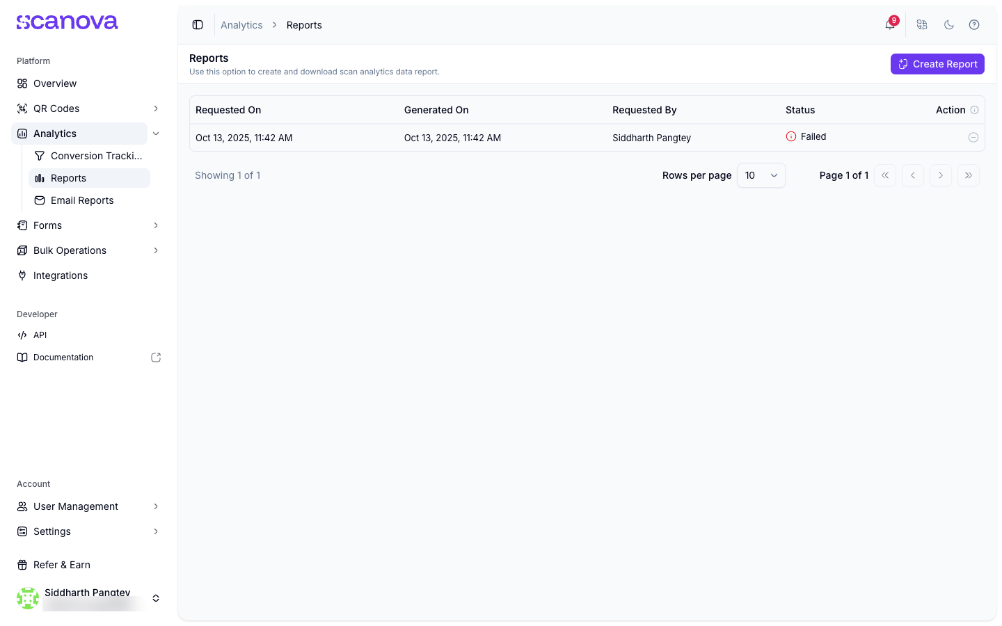Click the red Failed status icon
1002x626 pixels.
791,136
